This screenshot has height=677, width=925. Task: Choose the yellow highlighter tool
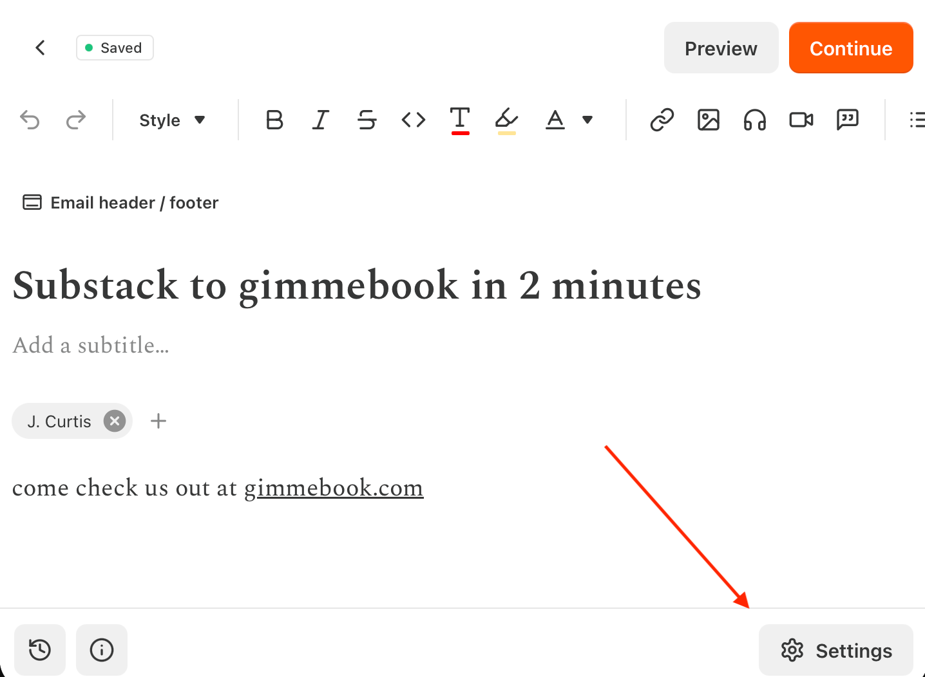pyautogui.click(x=507, y=120)
